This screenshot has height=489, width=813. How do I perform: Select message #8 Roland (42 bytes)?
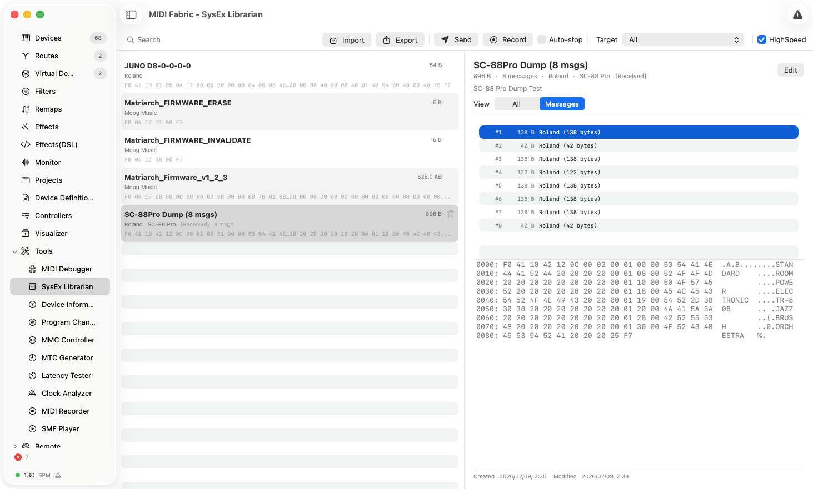click(x=639, y=225)
